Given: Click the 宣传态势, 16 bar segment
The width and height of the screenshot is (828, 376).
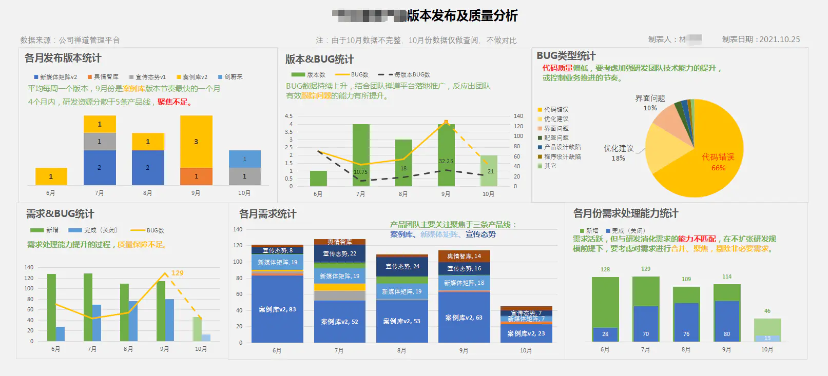Looking at the screenshot, I should pos(464,268).
